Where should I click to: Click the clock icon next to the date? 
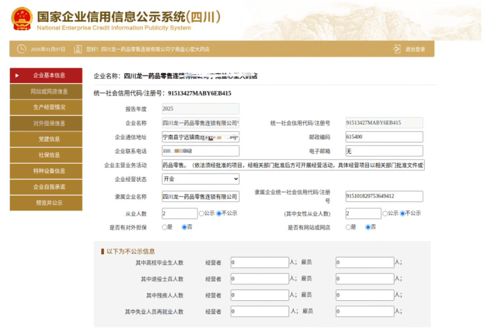tap(21, 49)
